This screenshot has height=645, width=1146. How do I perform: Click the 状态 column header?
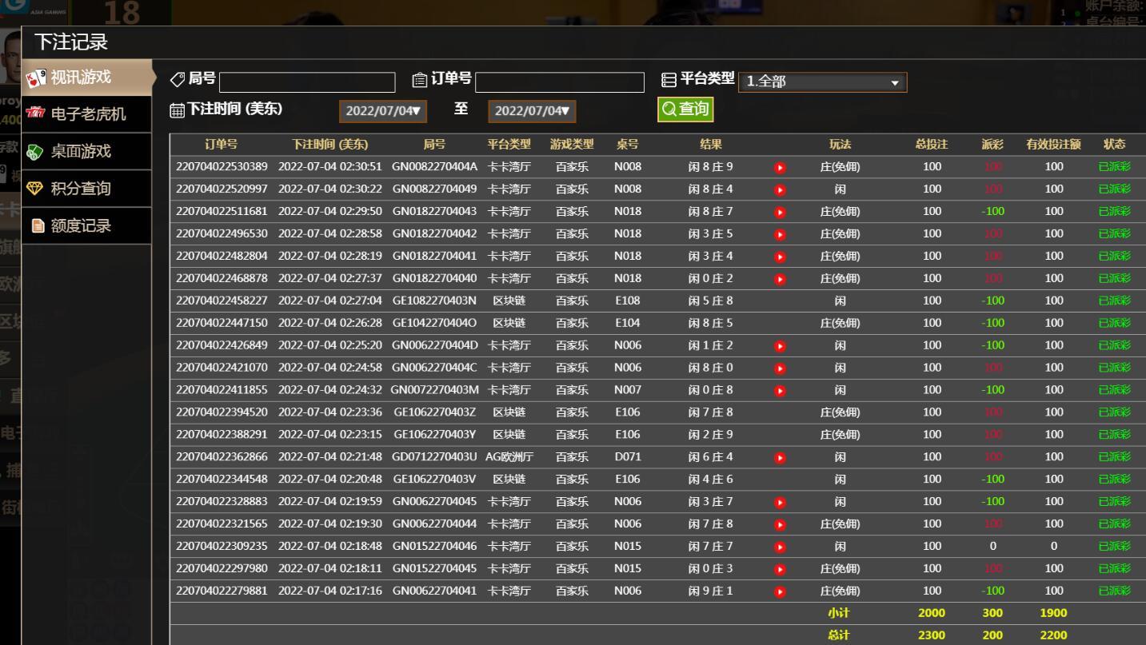coord(1114,145)
